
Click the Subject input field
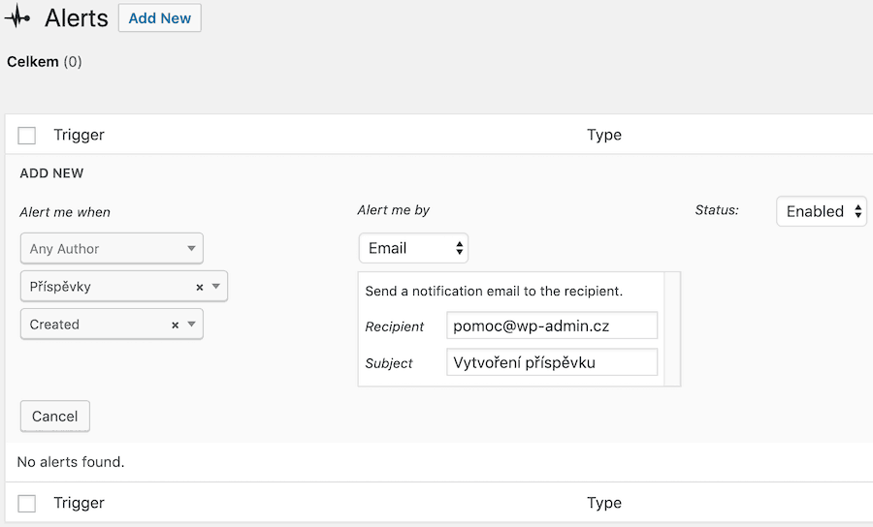(x=552, y=362)
